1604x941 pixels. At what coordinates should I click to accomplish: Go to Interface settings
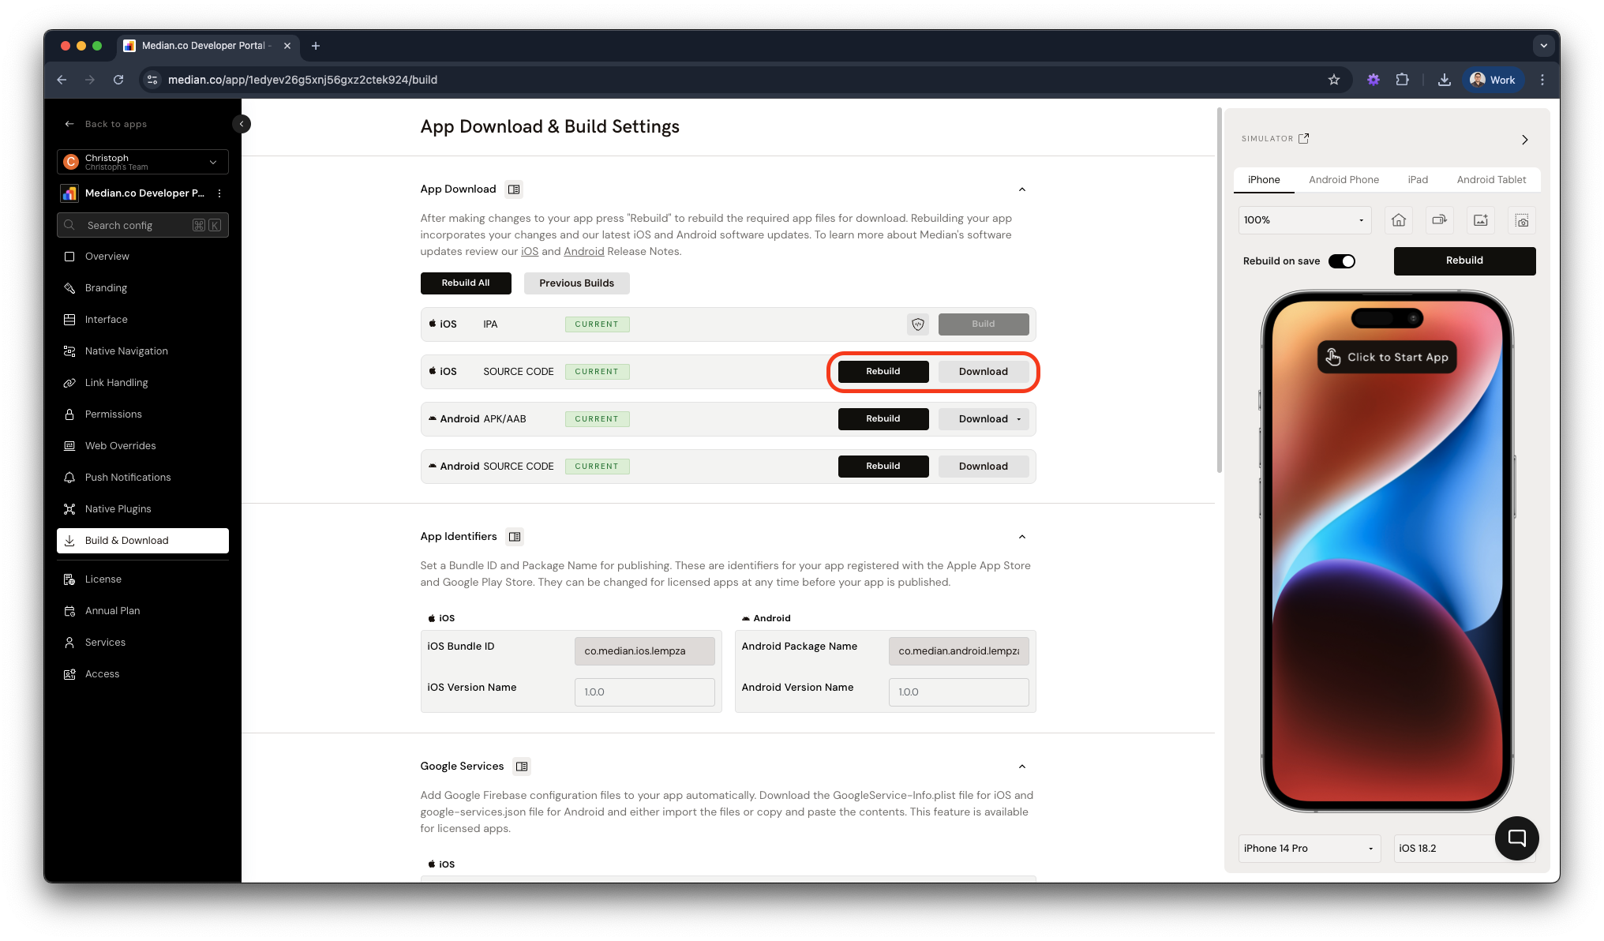[142, 320]
